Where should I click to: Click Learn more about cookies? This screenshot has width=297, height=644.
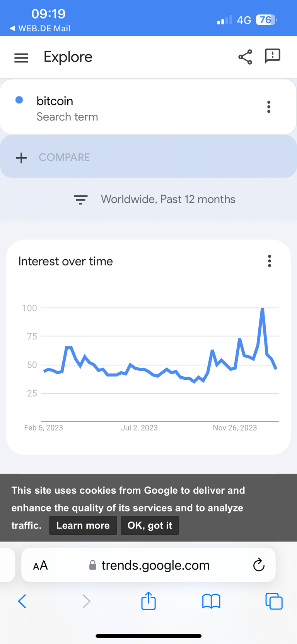[83, 525]
